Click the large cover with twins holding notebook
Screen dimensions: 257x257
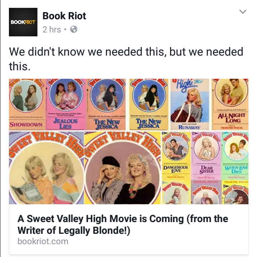tap(46, 168)
